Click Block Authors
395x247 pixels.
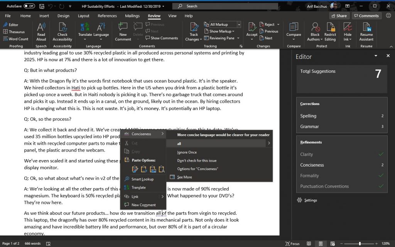coord(315,32)
